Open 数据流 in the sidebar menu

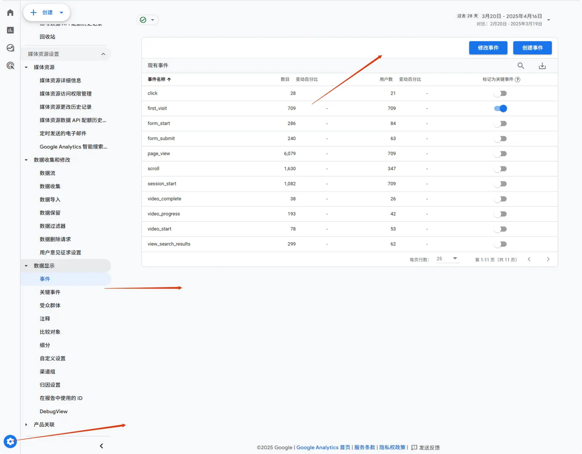click(x=47, y=173)
